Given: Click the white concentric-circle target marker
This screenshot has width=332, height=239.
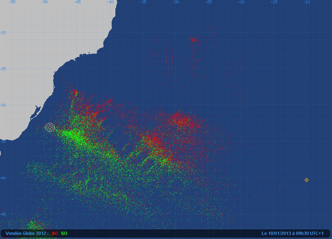Looking at the screenshot, I should click(50, 127).
